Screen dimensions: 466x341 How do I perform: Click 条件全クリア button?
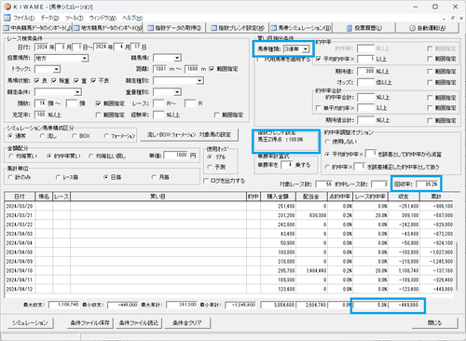(x=187, y=323)
